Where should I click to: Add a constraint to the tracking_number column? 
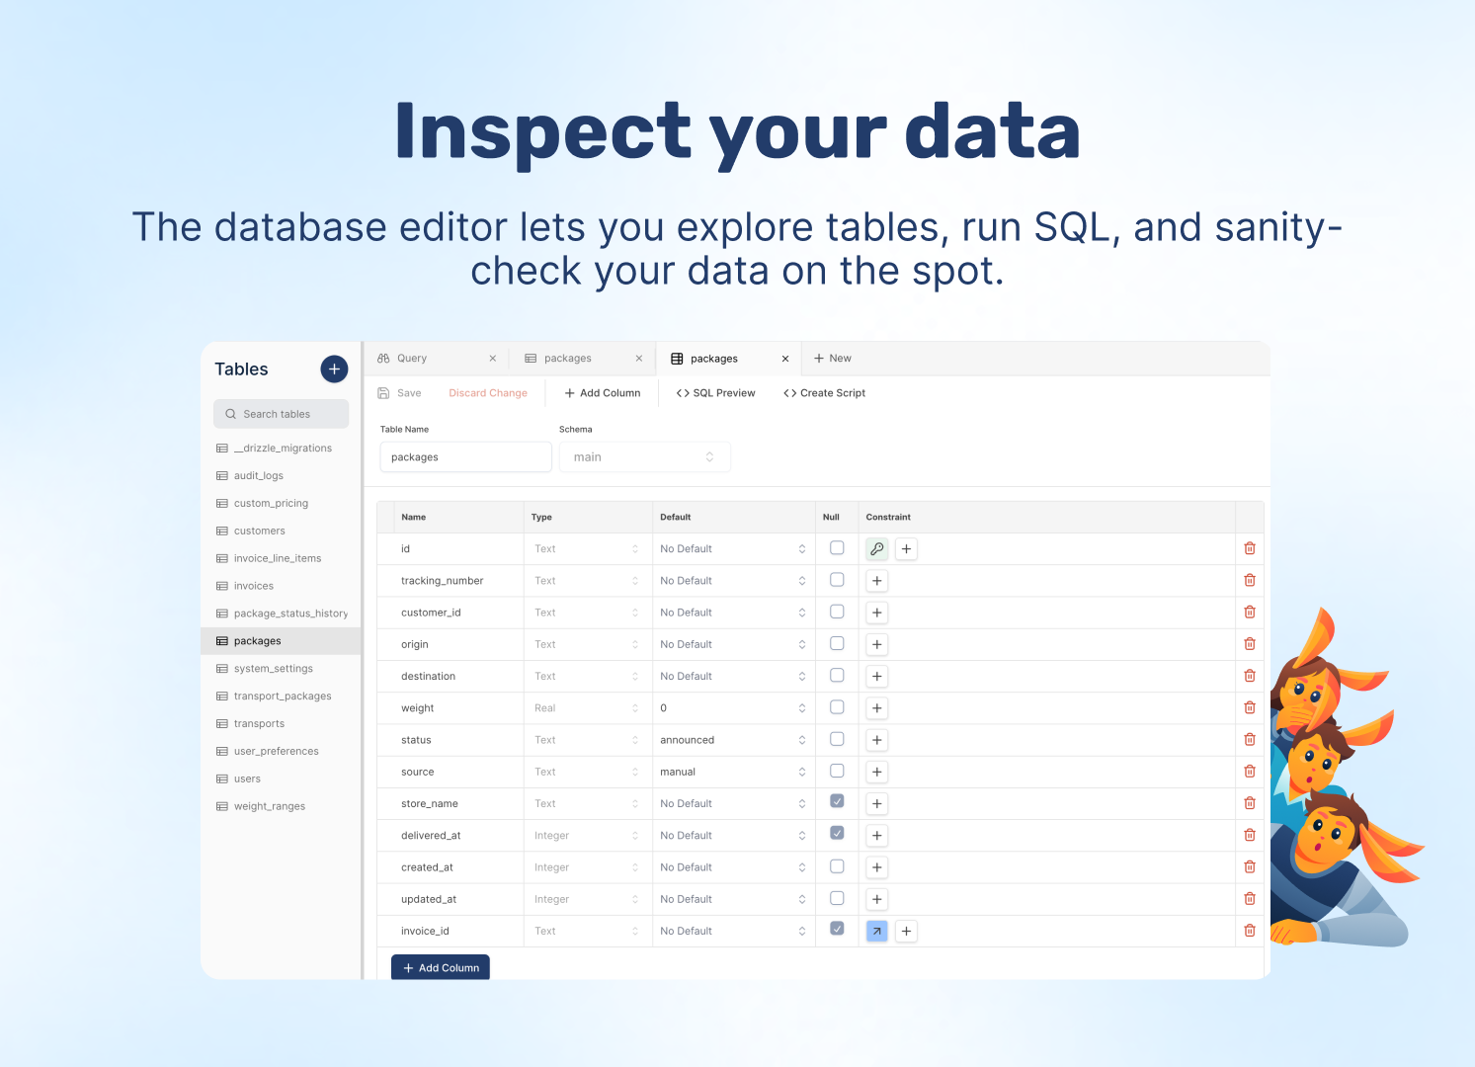(x=877, y=581)
